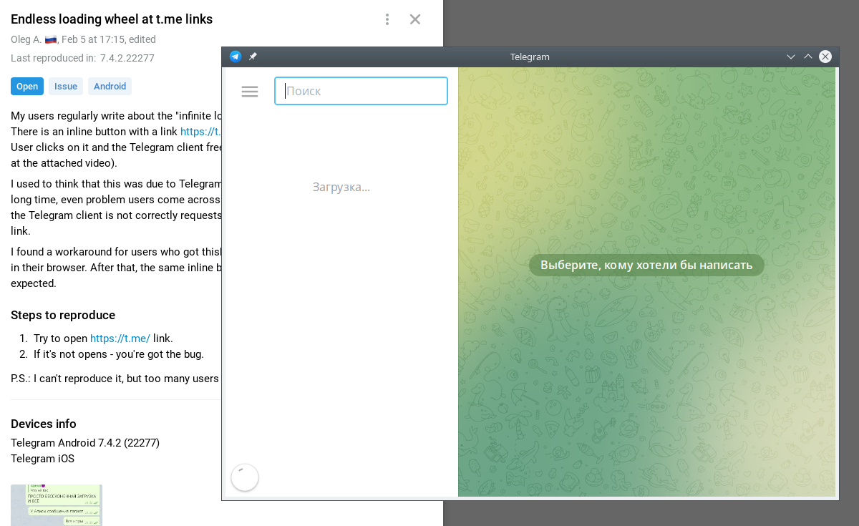
Task: Click the 'Devices info' heading
Action: (x=44, y=424)
